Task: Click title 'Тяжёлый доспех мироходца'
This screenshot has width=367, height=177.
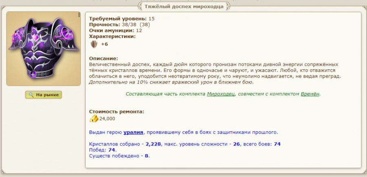Action: (x=184, y=7)
